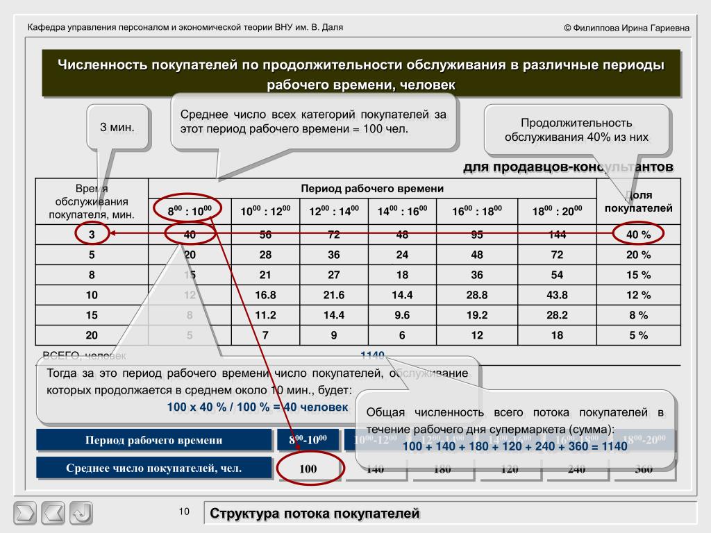Click the dark slide title banner
This screenshot has width=711, height=533.
coord(361,74)
